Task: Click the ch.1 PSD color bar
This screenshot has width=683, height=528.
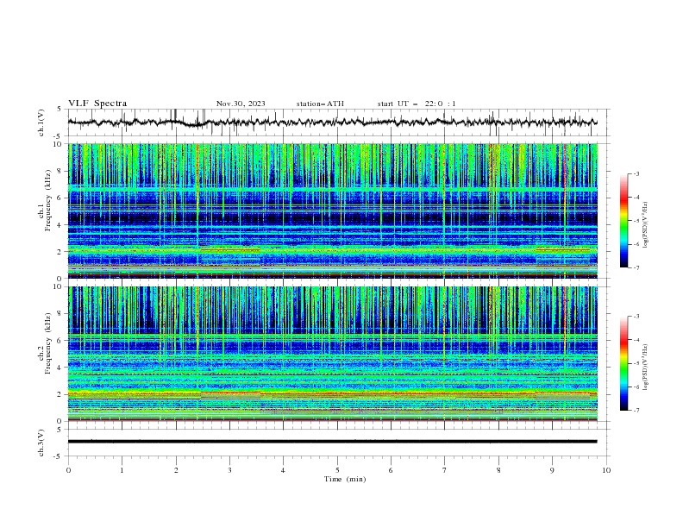Action: coord(624,221)
